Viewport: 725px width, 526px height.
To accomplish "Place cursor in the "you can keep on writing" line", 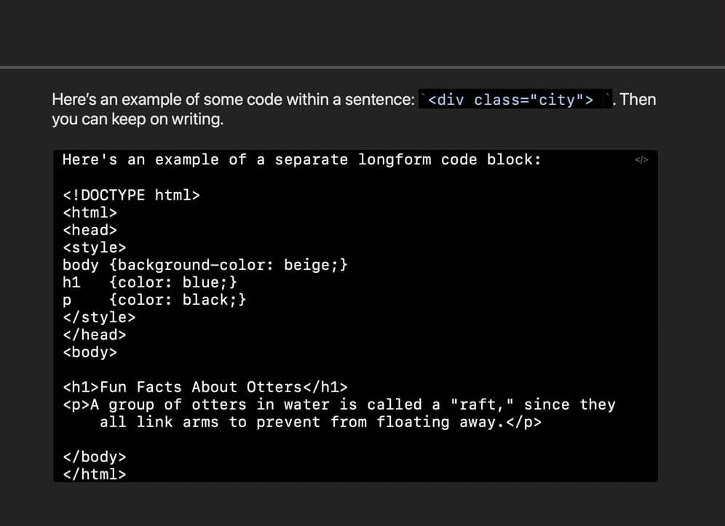I will coord(138,120).
